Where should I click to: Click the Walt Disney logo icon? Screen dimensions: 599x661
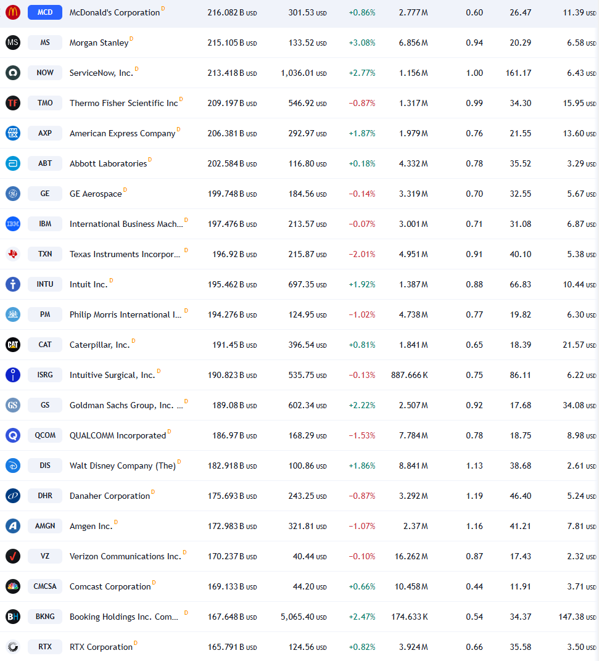tap(13, 466)
